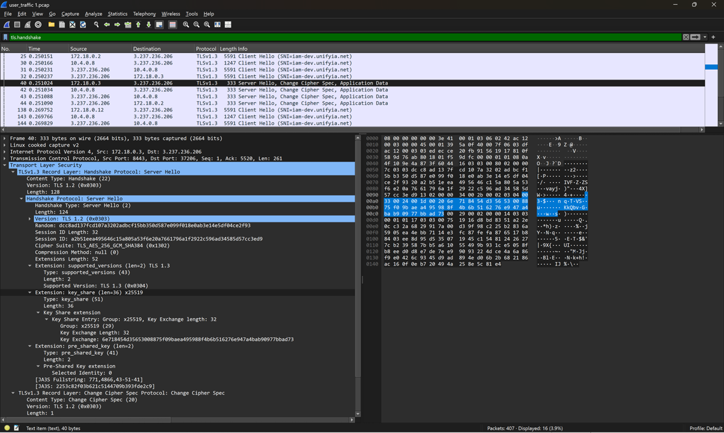Open the display filter bookmark dropdown

tap(5, 37)
